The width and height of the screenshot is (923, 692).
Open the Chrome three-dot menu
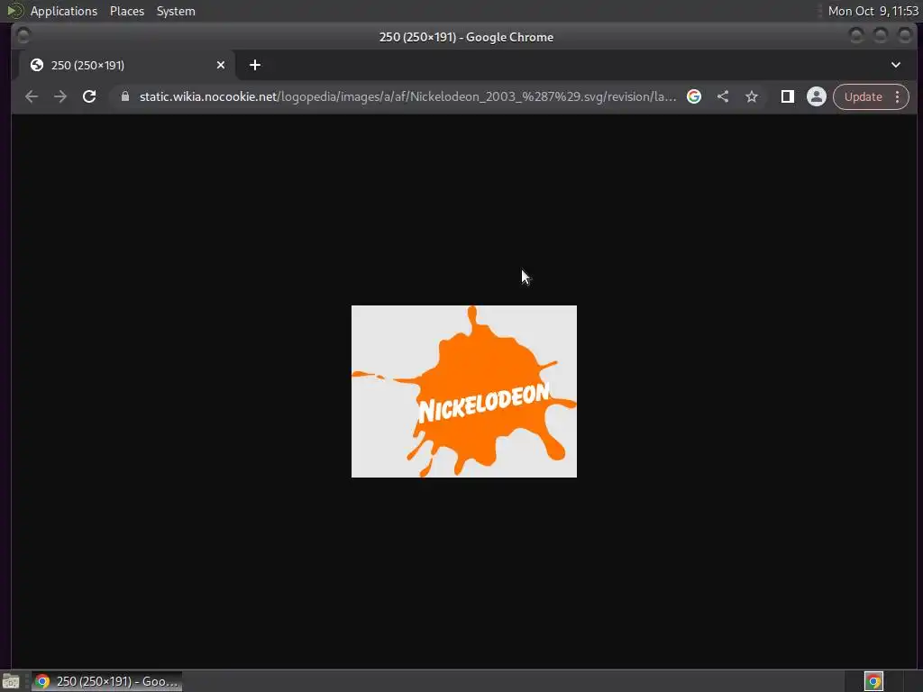pyautogui.click(x=897, y=96)
